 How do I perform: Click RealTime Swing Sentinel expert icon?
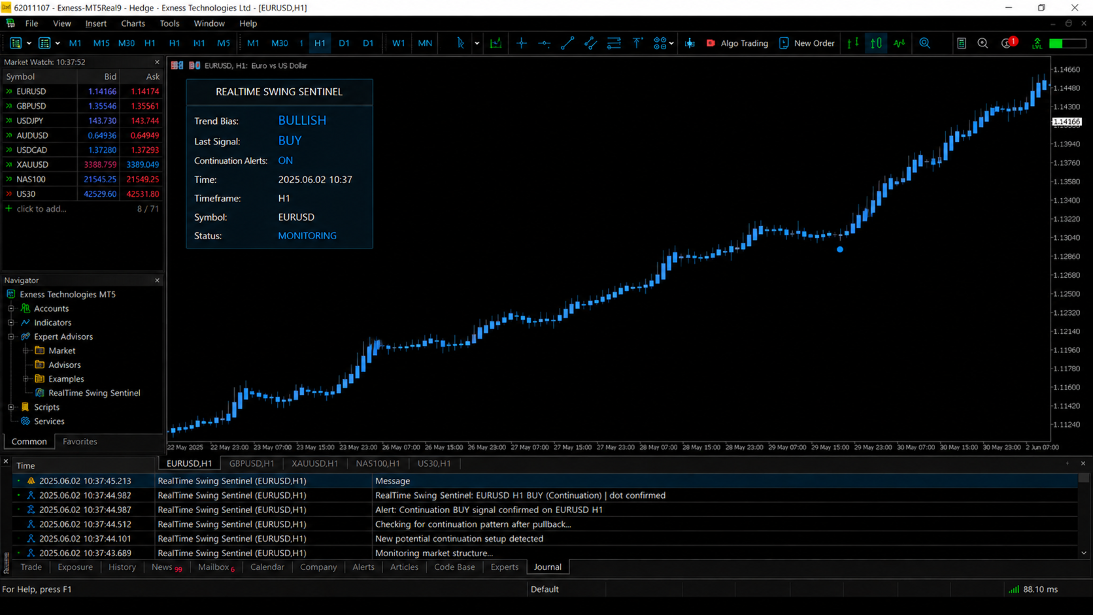[x=40, y=393]
